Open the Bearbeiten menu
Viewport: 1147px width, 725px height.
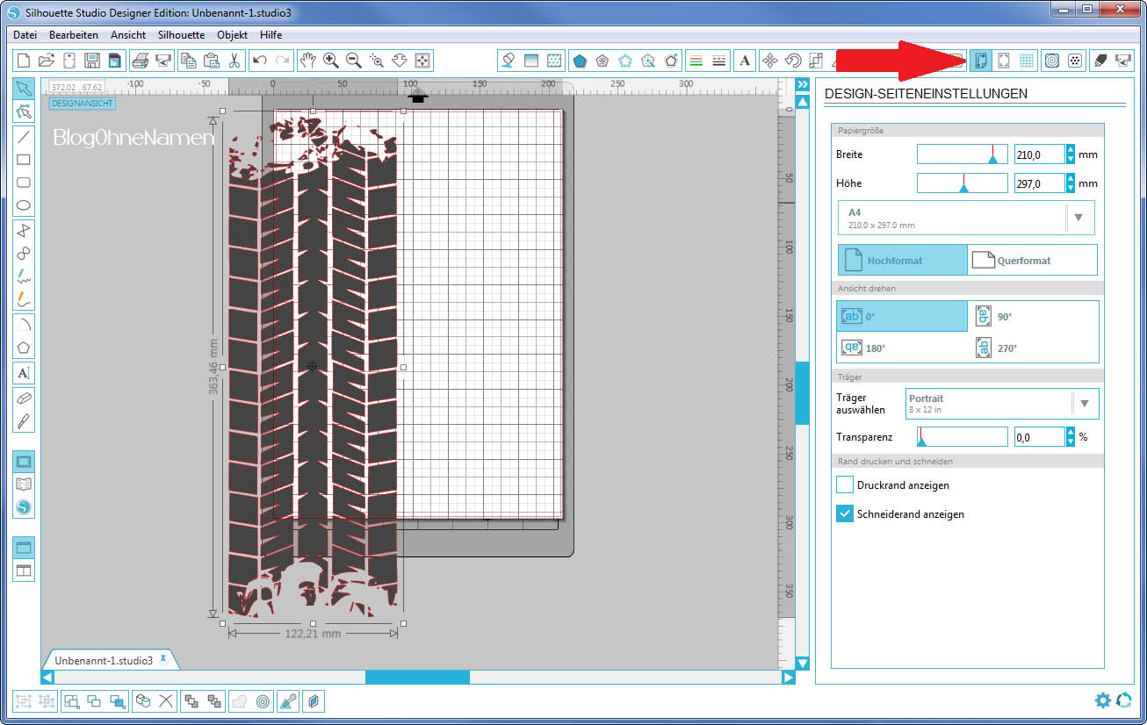click(x=73, y=35)
